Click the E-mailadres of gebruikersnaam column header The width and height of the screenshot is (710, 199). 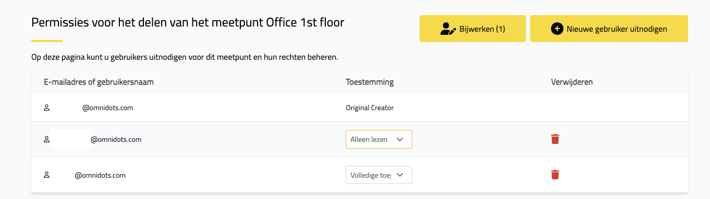point(99,82)
